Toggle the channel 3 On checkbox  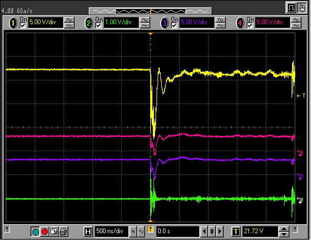[174, 26]
